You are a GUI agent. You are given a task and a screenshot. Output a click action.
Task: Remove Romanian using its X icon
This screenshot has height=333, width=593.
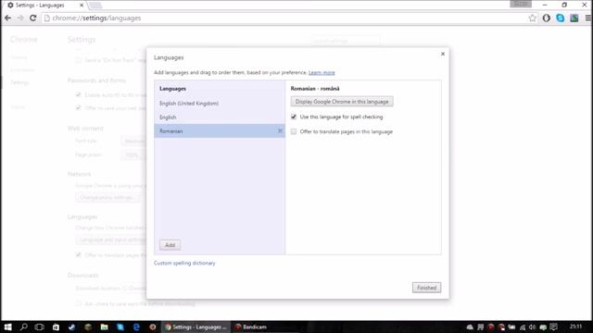pyautogui.click(x=280, y=130)
